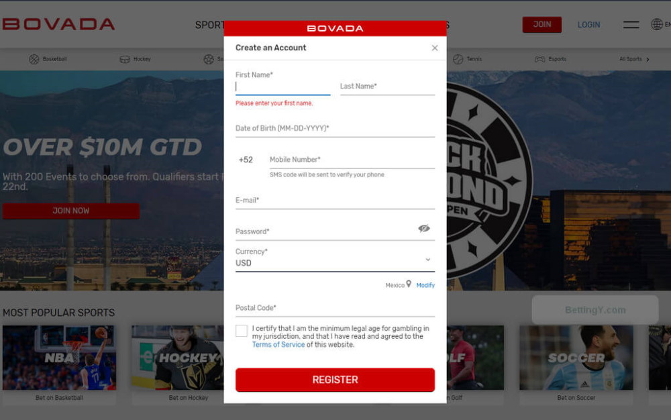Image resolution: width=671 pixels, height=420 pixels.
Task: Click the First Name input field
Action: 282,87
